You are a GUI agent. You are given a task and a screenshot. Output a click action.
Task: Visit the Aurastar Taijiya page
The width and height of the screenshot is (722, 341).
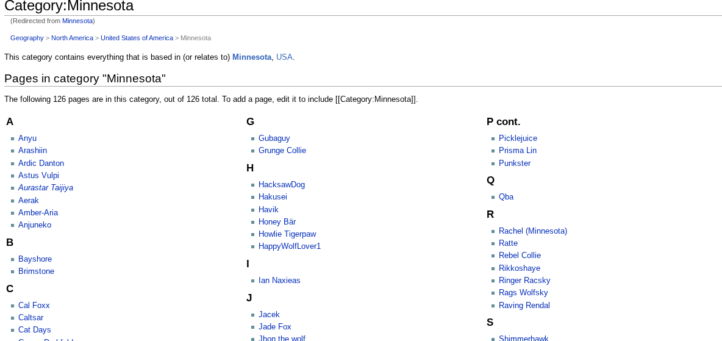click(x=46, y=188)
